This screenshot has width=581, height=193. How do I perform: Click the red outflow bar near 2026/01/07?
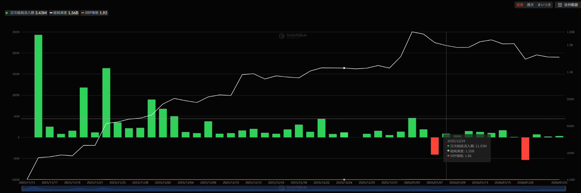(x=434, y=146)
